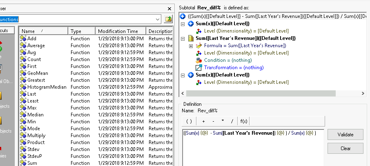Image resolution: width=370 pixels, height=166 pixels.
Task: Click the Multiply function icon
Action: [x=23, y=135]
